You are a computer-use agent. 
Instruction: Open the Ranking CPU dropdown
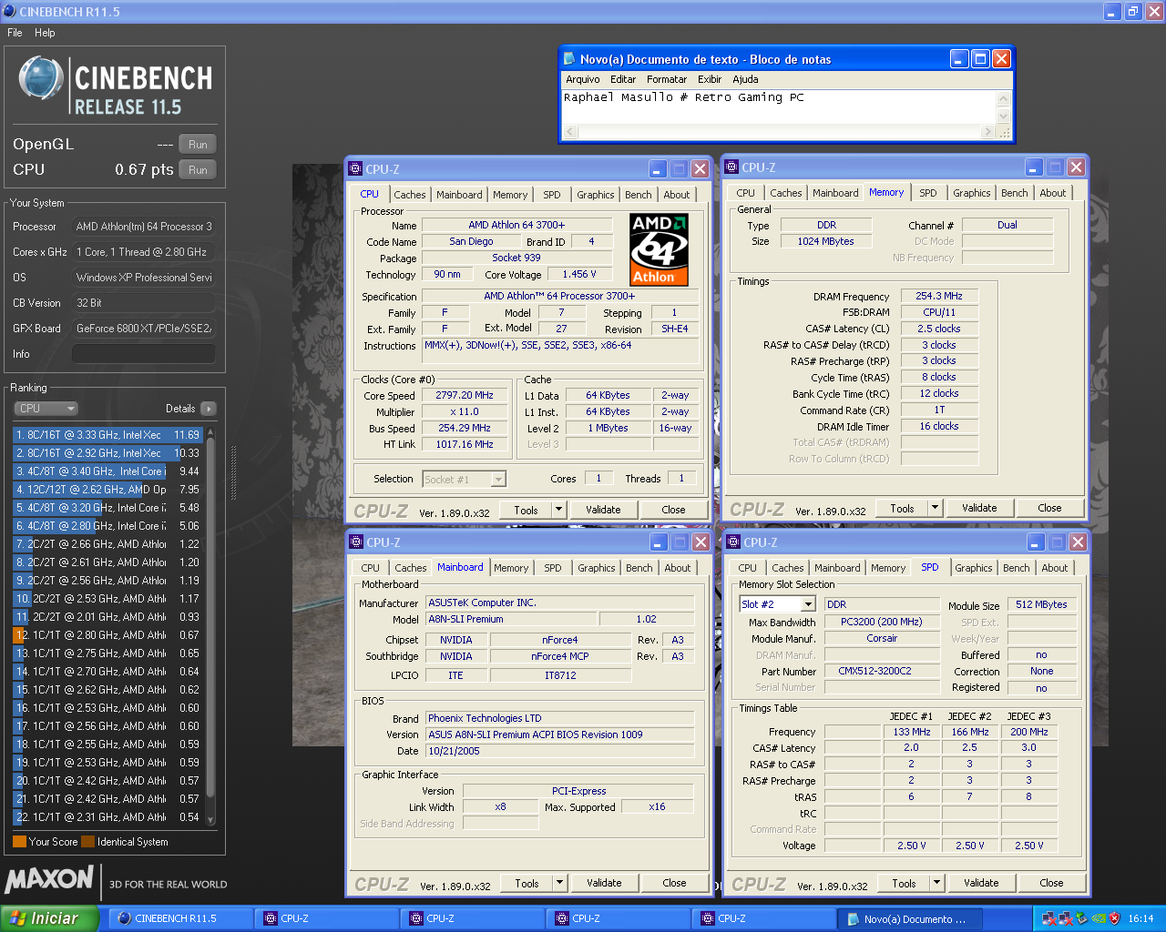[x=46, y=409]
